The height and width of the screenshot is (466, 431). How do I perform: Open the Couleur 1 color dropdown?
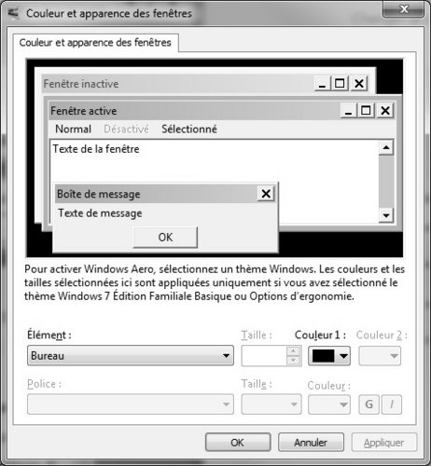pos(329,356)
